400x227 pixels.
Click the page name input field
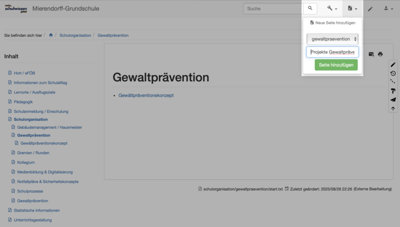click(332, 52)
